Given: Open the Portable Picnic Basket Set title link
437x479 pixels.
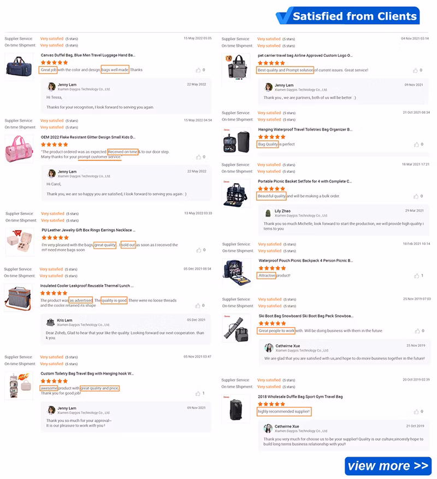Looking at the screenshot, I should 305,182.
